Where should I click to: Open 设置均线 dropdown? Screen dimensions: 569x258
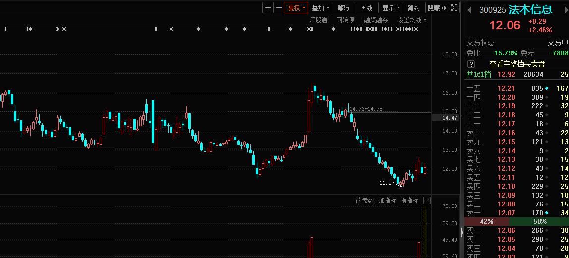click(412, 20)
